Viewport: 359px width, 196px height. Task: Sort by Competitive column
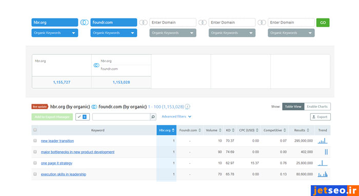274,130
